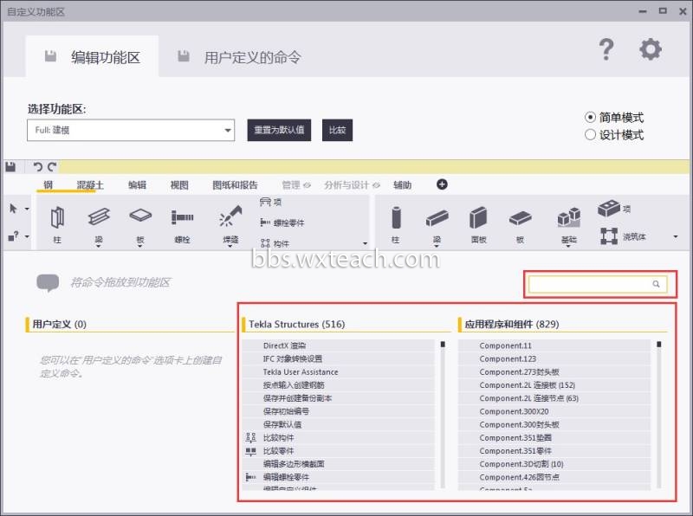The width and height of the screenshot is (693, 516).
Task: Select the footing (基础) icon
Action: 569,217
